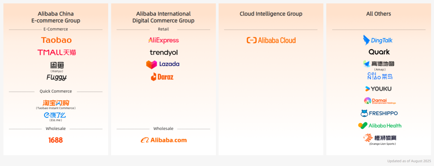Select the TMALL brand logo
The width and height of the screenshot is (434, 166).
(x=56, y=53)
